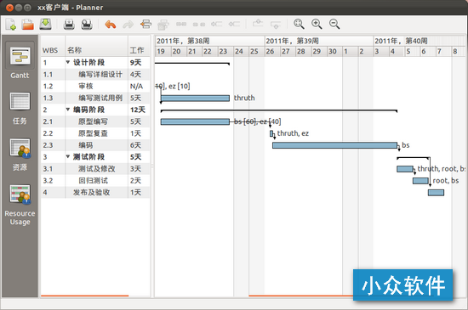Click the Indent task icon
The height and width of the screenshot is (310, 468).
click(234, 24)
